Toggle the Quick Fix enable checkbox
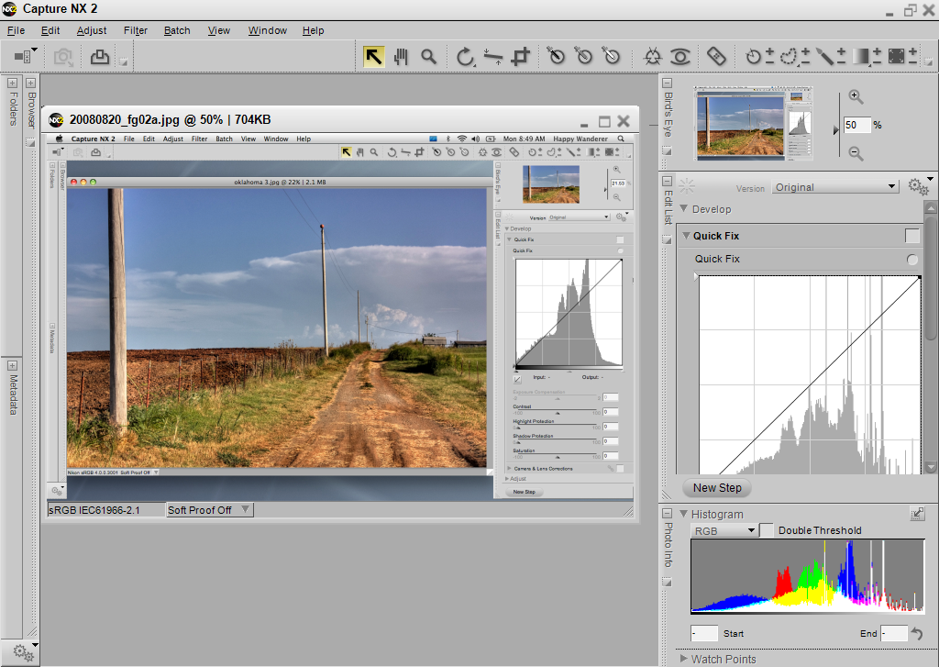The image size is (939, 667). 912,236
